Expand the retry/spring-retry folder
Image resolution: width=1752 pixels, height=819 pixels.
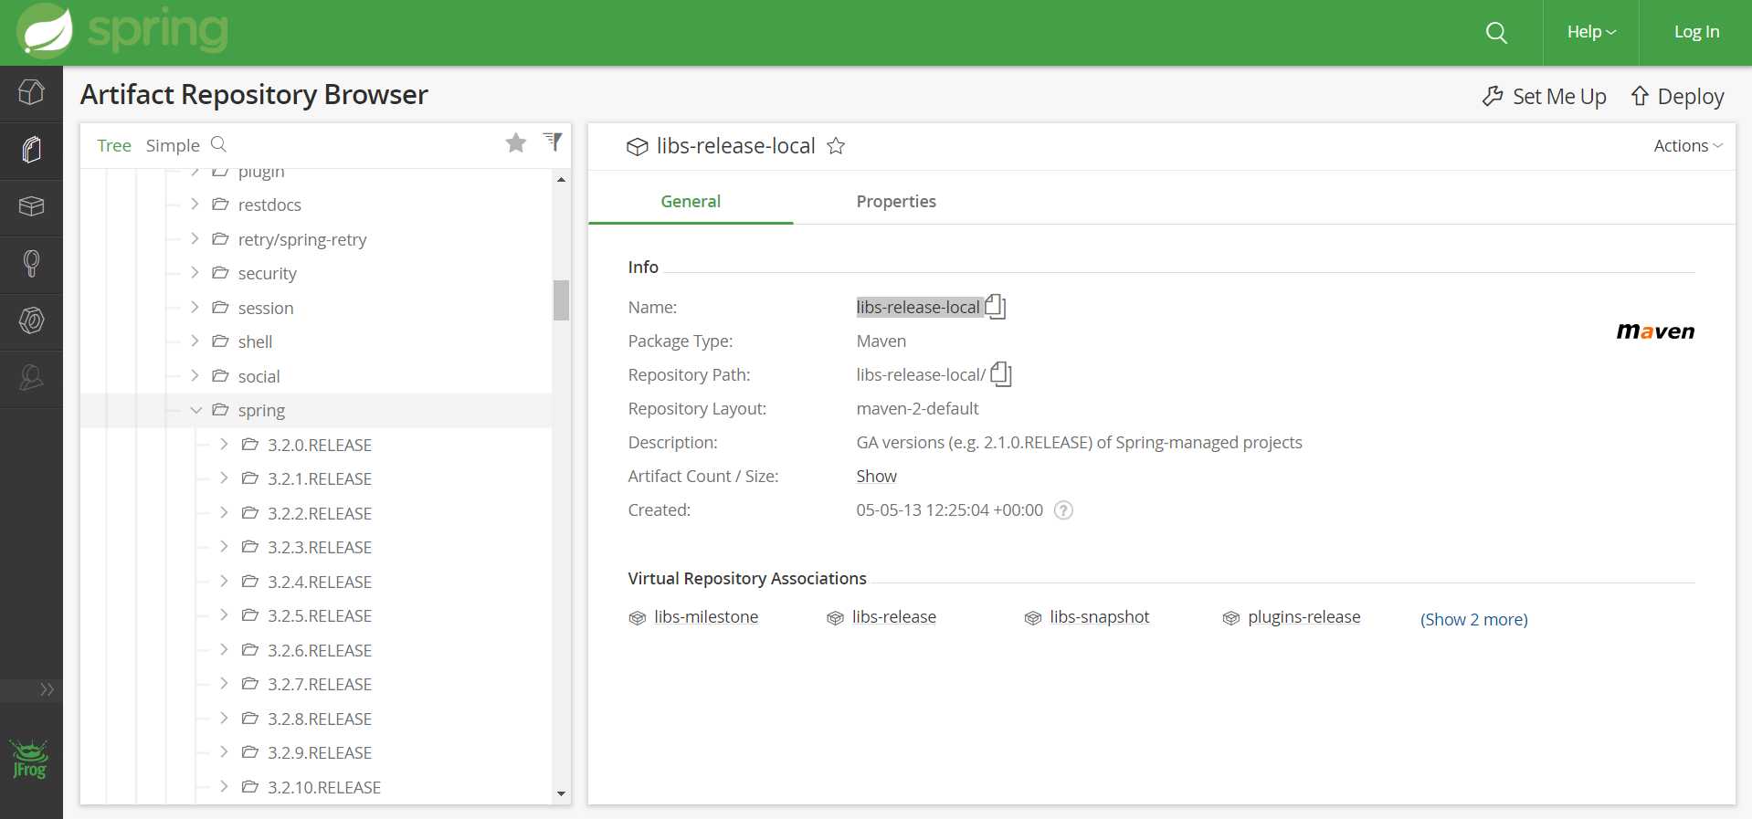tap(195, 238)
